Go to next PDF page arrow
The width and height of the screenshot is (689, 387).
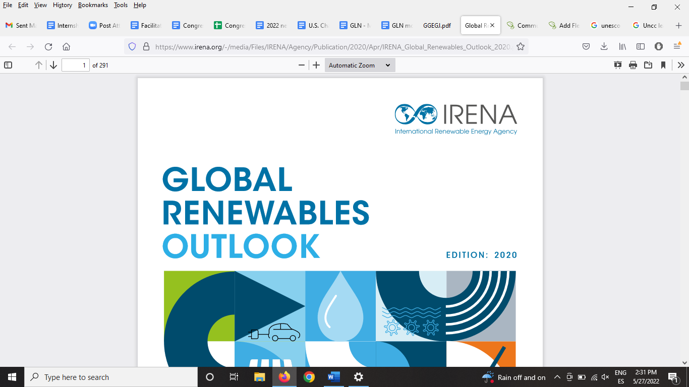coord(53,65)
